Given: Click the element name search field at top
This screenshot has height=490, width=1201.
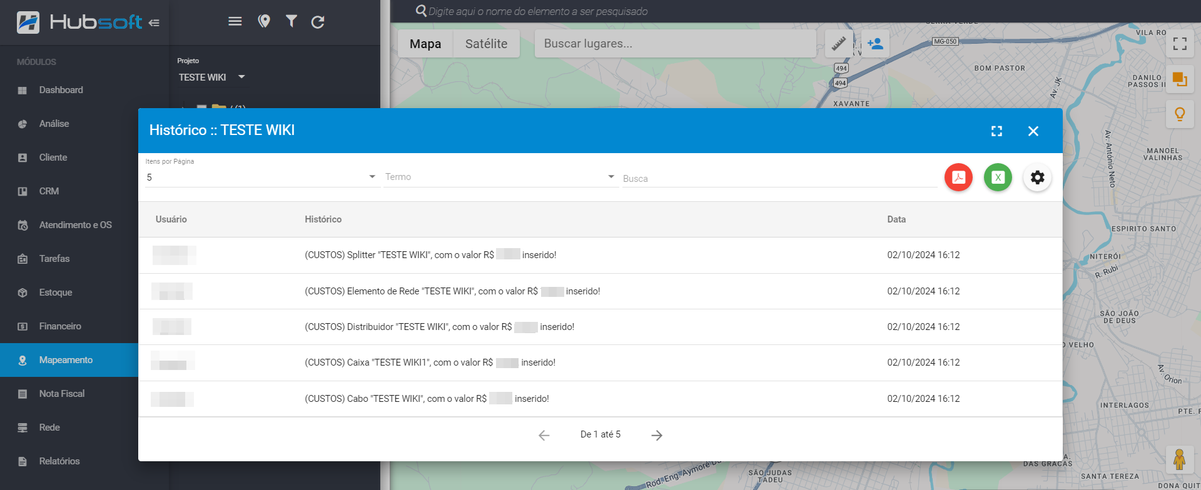Looking at the screenshot, I should click(x=538, y=11).
